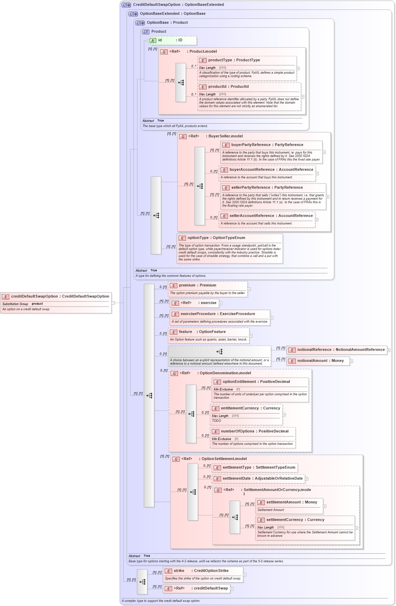
Task: Click the G icon of SettlementAmountOrCurrency.model
Action: pos(218,490)
